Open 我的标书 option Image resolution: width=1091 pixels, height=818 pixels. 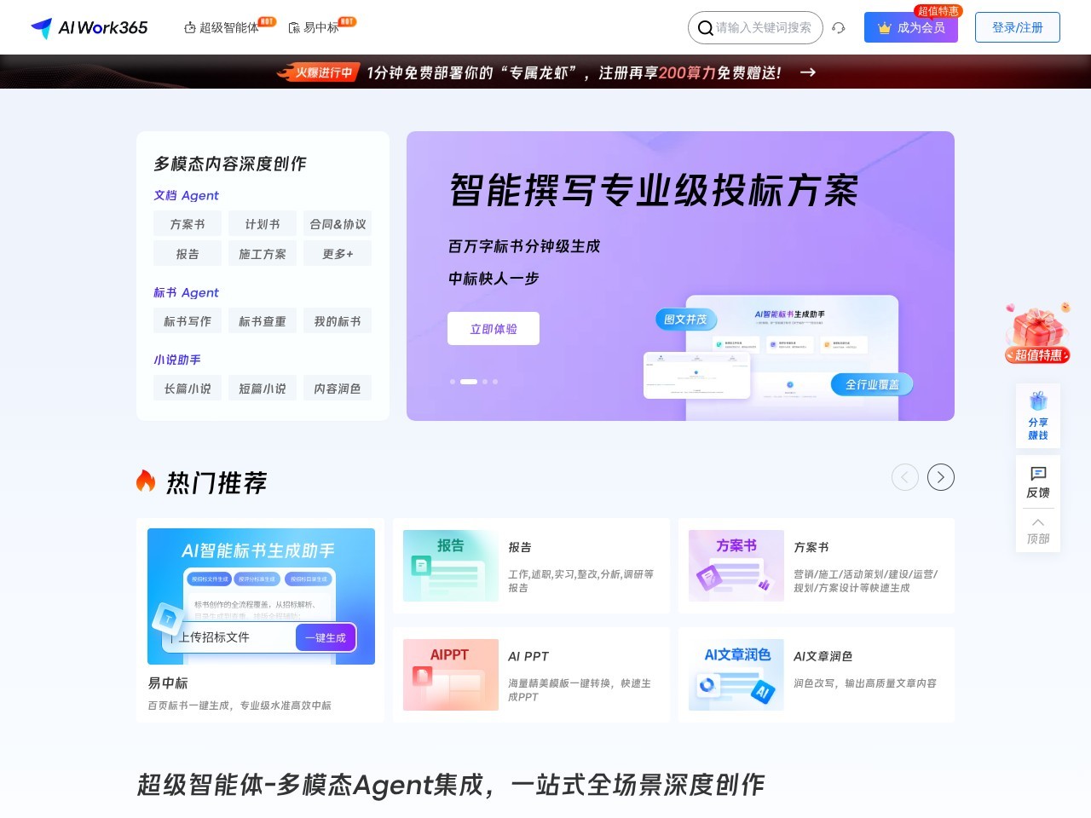pyautogui.click(x=338, y=321)
